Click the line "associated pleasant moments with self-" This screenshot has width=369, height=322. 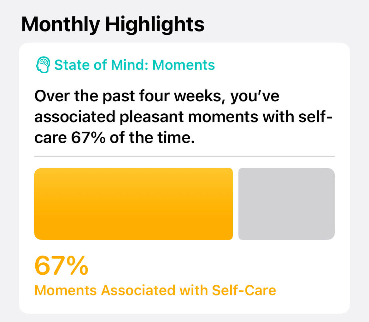click(x=183, y=117)
